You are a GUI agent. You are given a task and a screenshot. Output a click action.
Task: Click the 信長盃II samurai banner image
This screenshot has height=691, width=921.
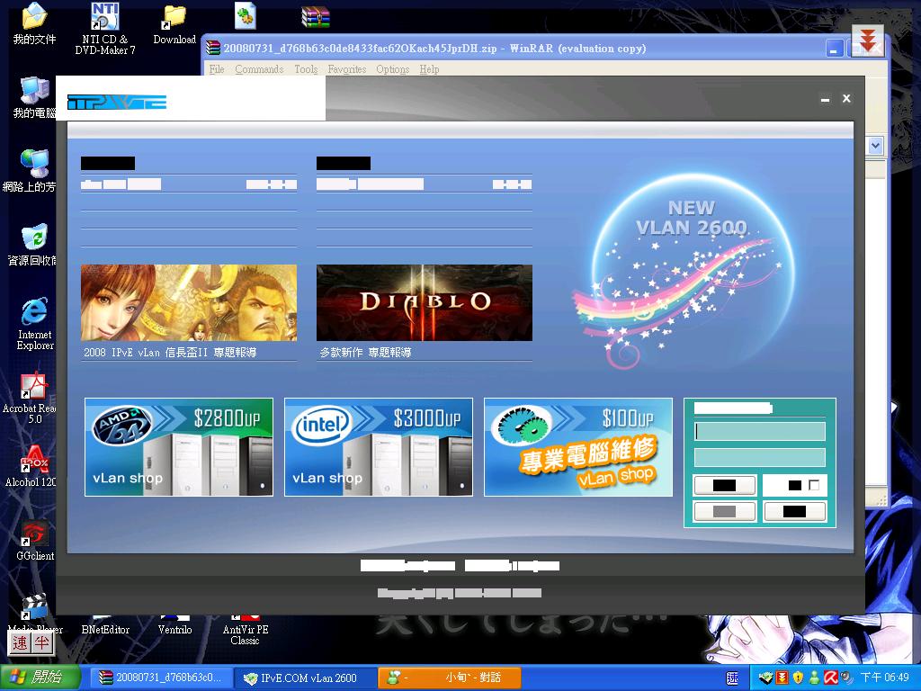(189, 302)
